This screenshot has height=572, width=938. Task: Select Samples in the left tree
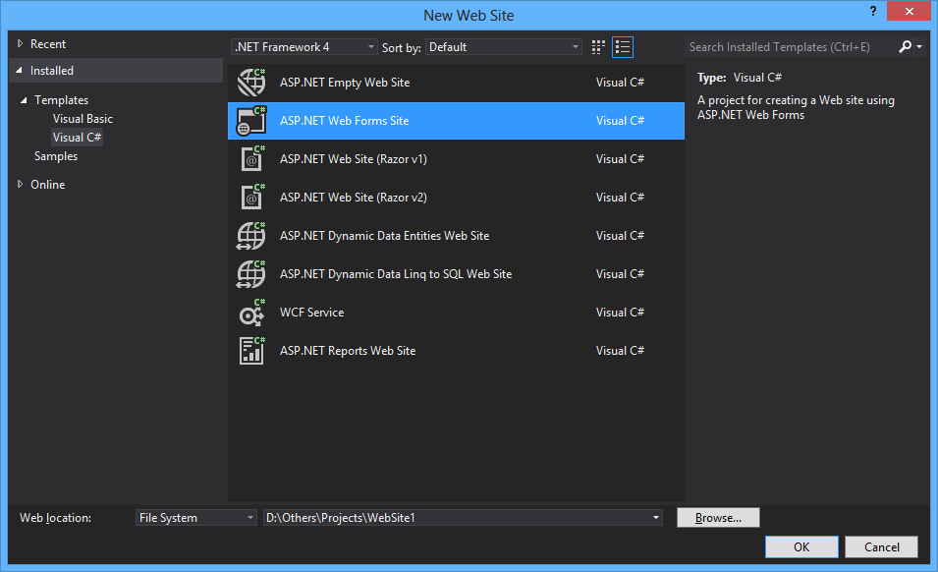point(56,156)
